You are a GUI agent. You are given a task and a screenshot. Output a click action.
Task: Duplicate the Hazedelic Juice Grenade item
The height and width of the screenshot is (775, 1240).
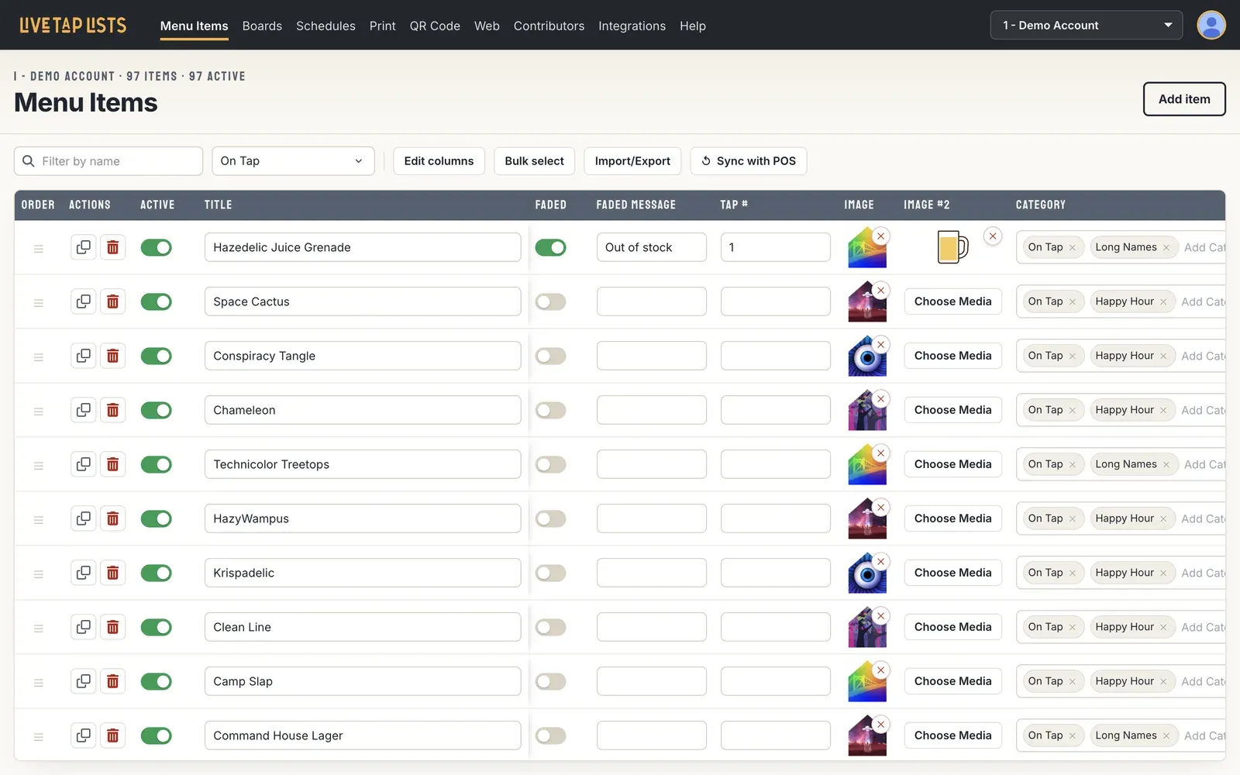pos(83,247)
